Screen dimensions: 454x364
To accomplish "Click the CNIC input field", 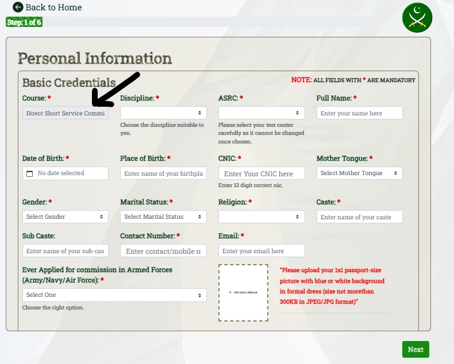I will point(261,173).
